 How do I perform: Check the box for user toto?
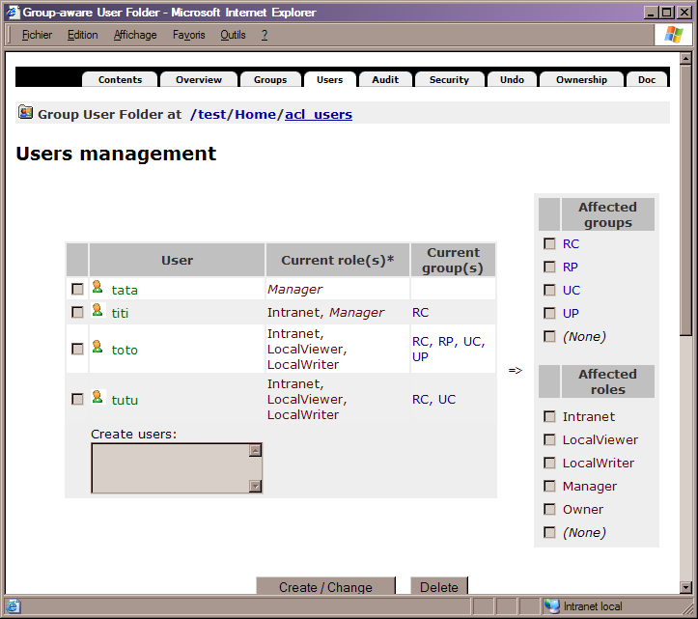(77, 349)
